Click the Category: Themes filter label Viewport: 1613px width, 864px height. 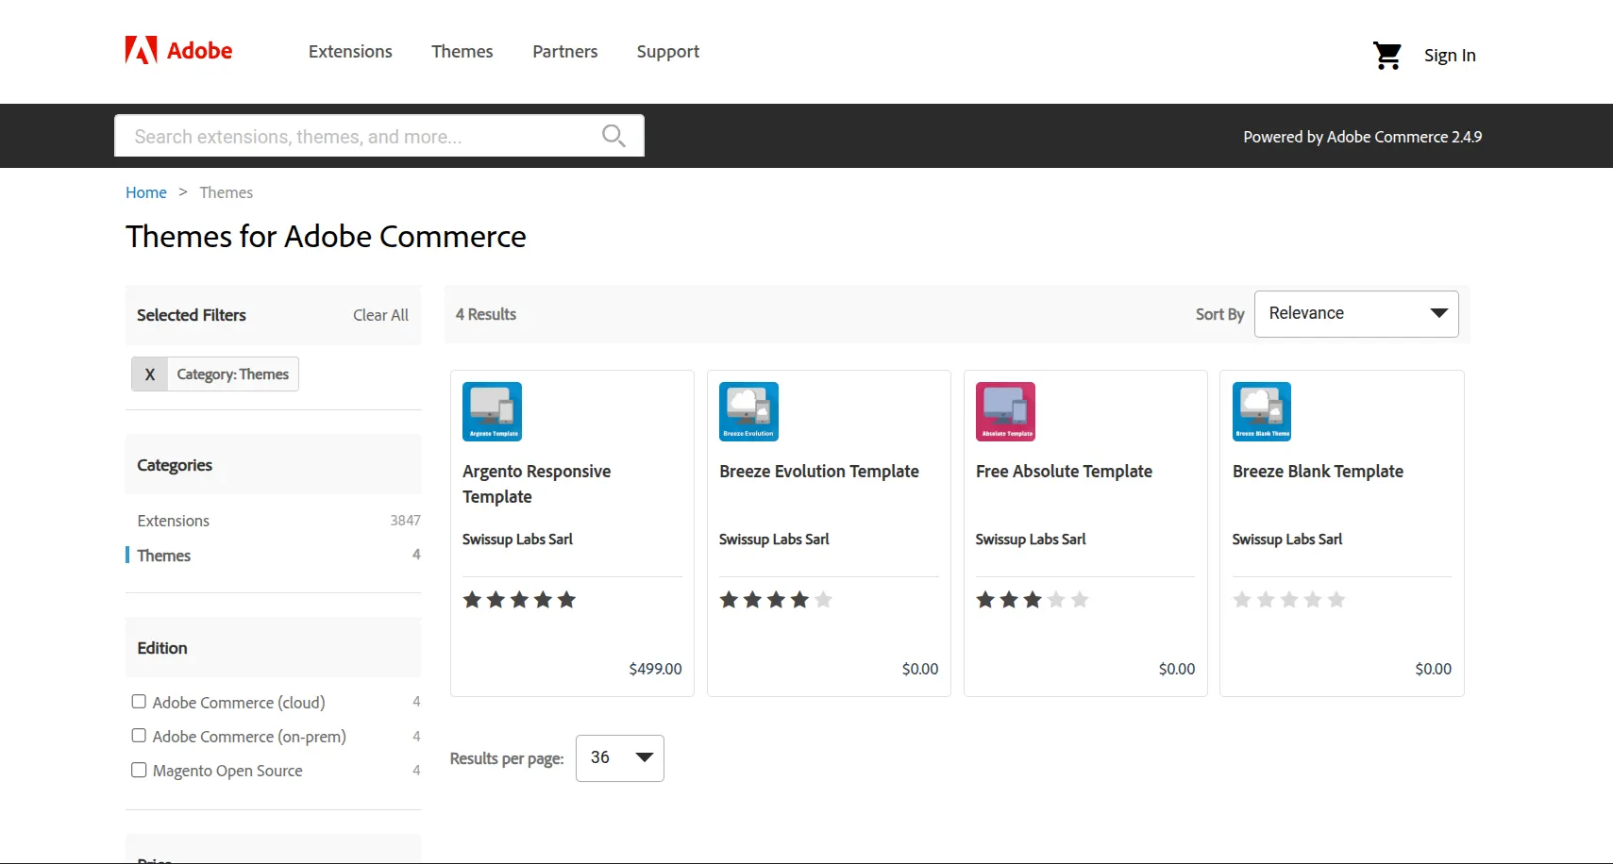pyautogui.click(x=233, y=374)
